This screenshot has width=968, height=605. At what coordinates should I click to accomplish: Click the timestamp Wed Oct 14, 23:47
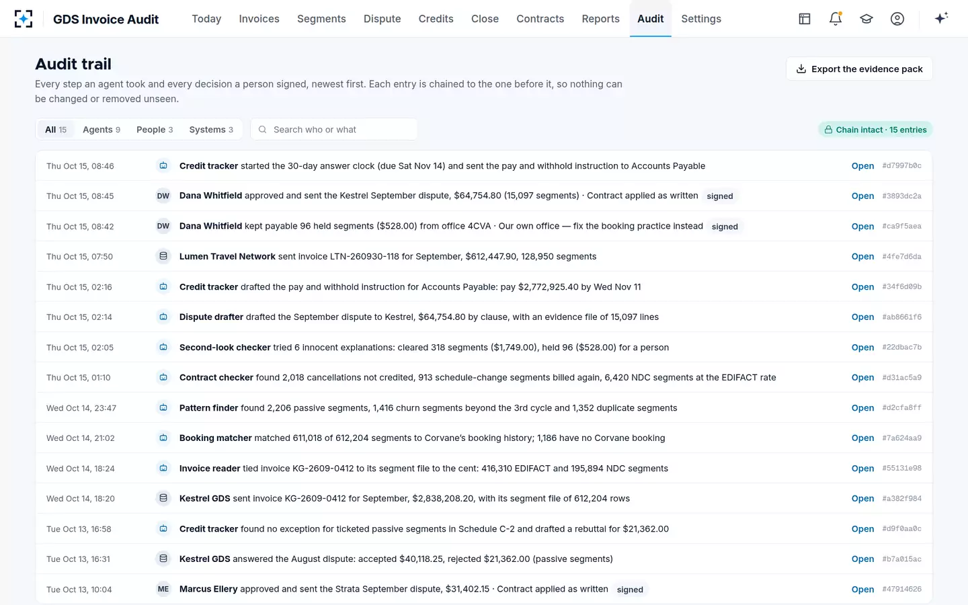coord(81,408)
